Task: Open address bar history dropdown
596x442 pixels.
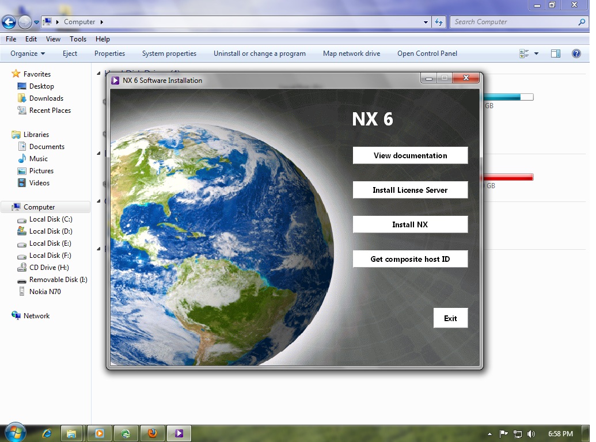Action: point(426,22)
